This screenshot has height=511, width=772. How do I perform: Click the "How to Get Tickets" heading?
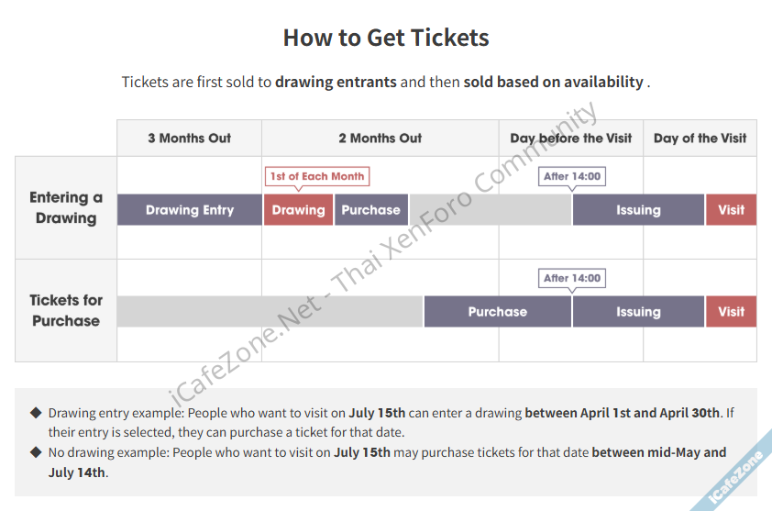point(386,38)
